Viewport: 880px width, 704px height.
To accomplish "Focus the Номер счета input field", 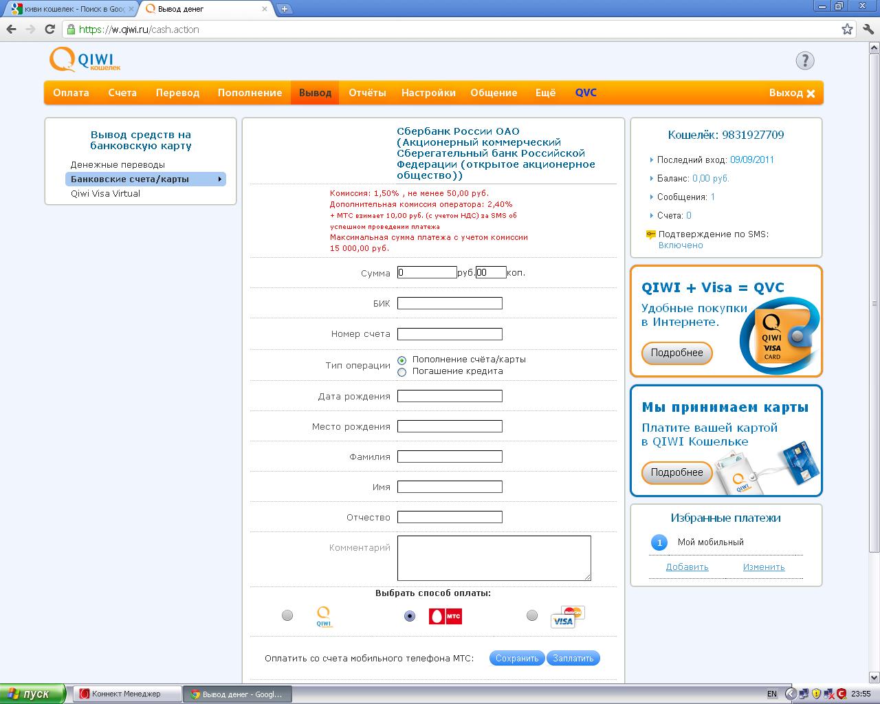I will pos(450,334).
